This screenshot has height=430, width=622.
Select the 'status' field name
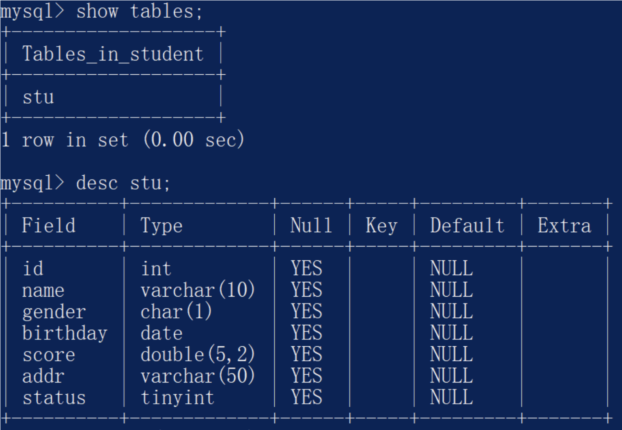54,398
